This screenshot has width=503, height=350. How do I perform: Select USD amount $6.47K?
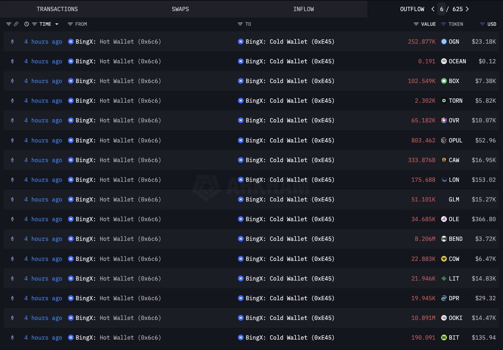[x=485, y=259]
